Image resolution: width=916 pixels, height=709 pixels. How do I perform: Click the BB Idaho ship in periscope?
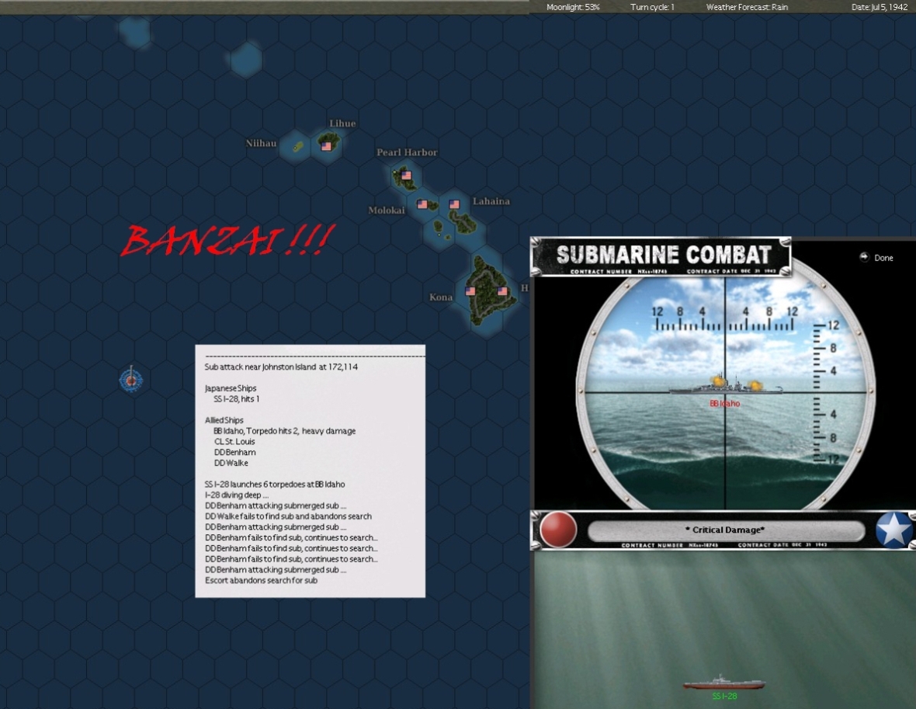click(726, 384)
